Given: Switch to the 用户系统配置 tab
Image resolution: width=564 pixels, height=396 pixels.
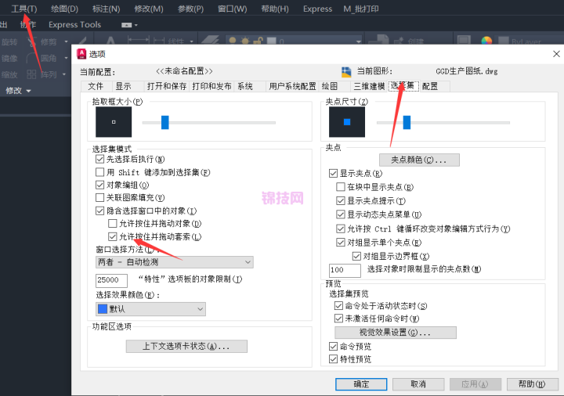Looking at the screenshot, I should tap(292, 86).
